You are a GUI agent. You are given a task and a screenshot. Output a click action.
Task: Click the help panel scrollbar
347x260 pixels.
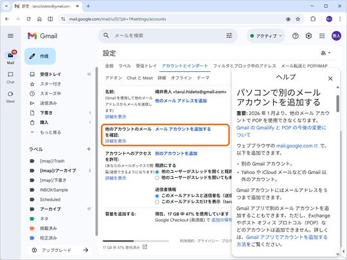click(338, 103)
